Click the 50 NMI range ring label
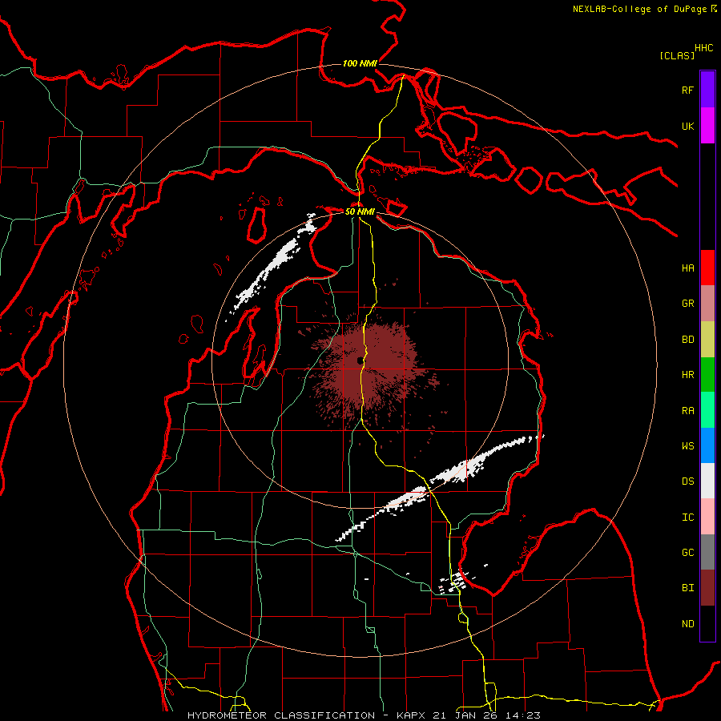 tap(360, 211)
